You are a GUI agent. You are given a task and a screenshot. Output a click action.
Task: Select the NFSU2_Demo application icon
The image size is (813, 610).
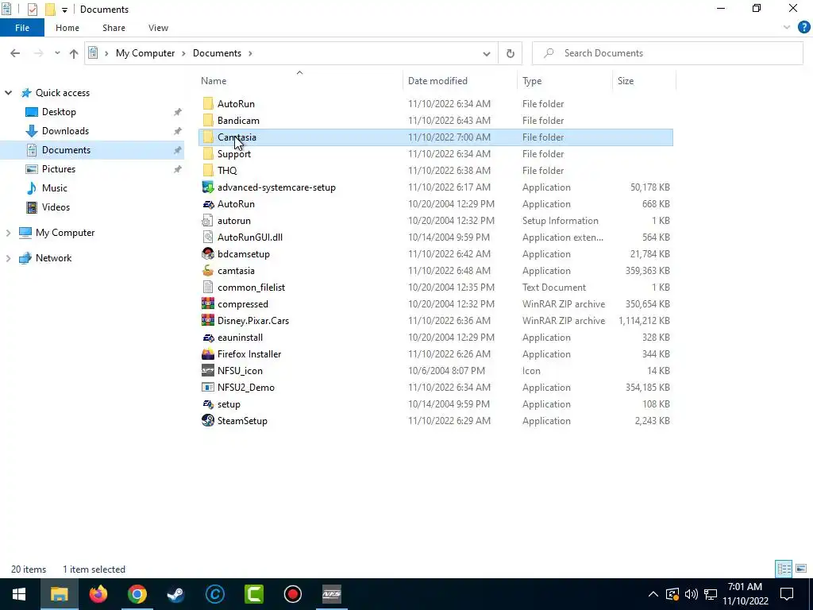click(x=208, y=388)
